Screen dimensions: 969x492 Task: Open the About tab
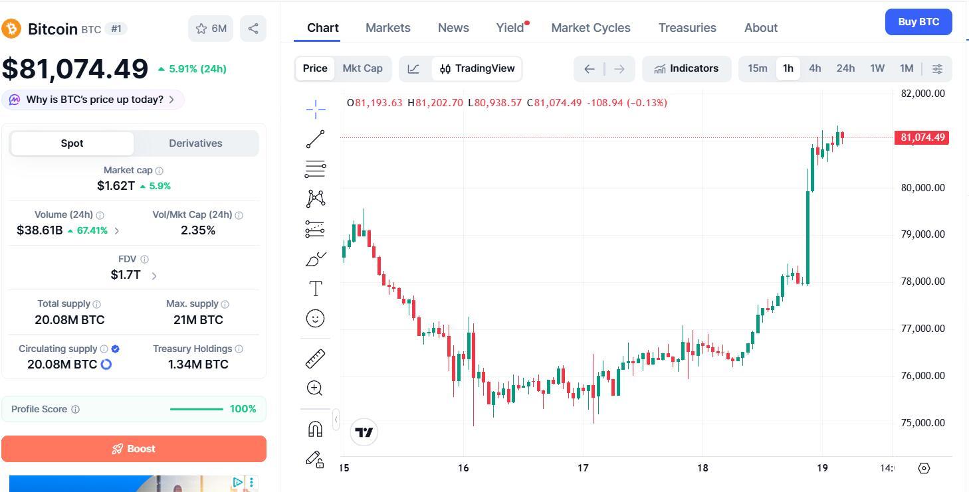pyautogui.click(x=761, y=28)
